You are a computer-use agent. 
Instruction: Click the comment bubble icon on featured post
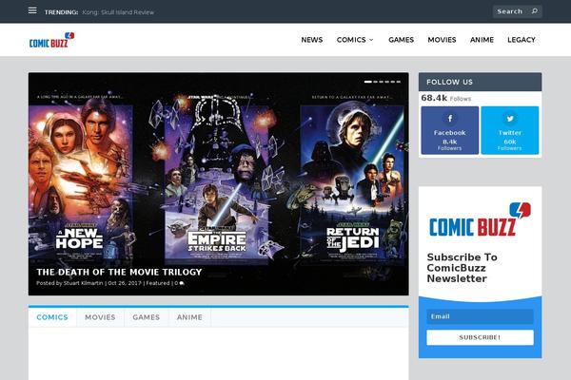[x=182, y=283]
